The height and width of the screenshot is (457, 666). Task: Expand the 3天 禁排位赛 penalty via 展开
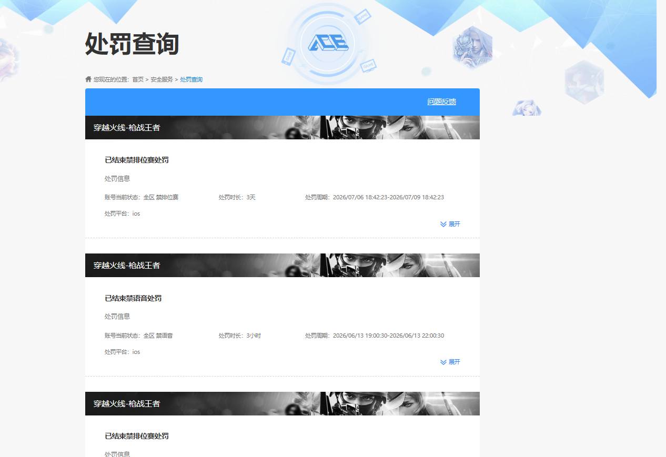click(x=450, y=224)
